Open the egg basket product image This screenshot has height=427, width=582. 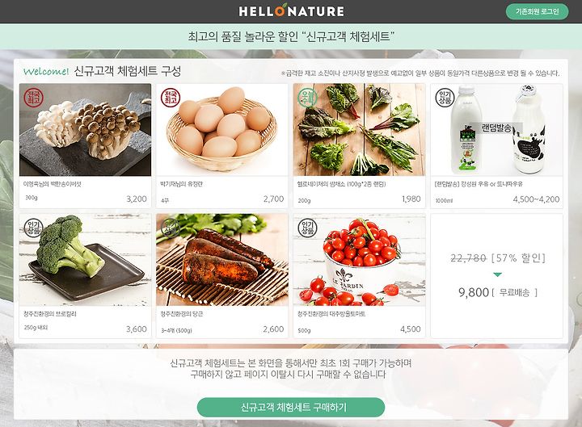222,130
